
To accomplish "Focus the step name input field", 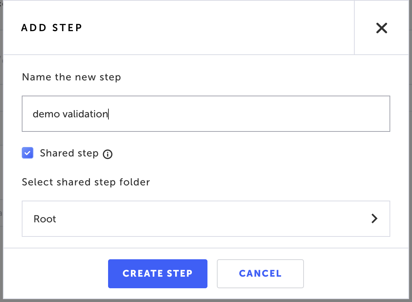I will [x=206, y=114].
